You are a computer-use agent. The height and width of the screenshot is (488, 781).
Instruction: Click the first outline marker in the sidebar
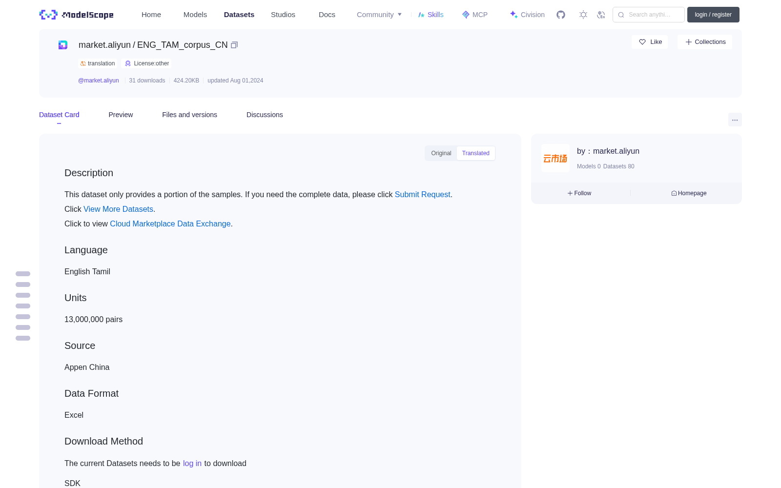(23, 274)
